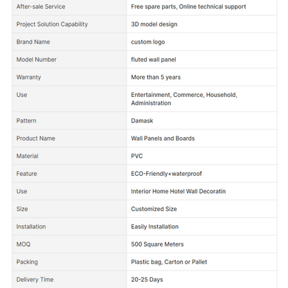Click the After-sale Service label cell
This screenshot has width=288, height=288.
[x=69, y=7]
